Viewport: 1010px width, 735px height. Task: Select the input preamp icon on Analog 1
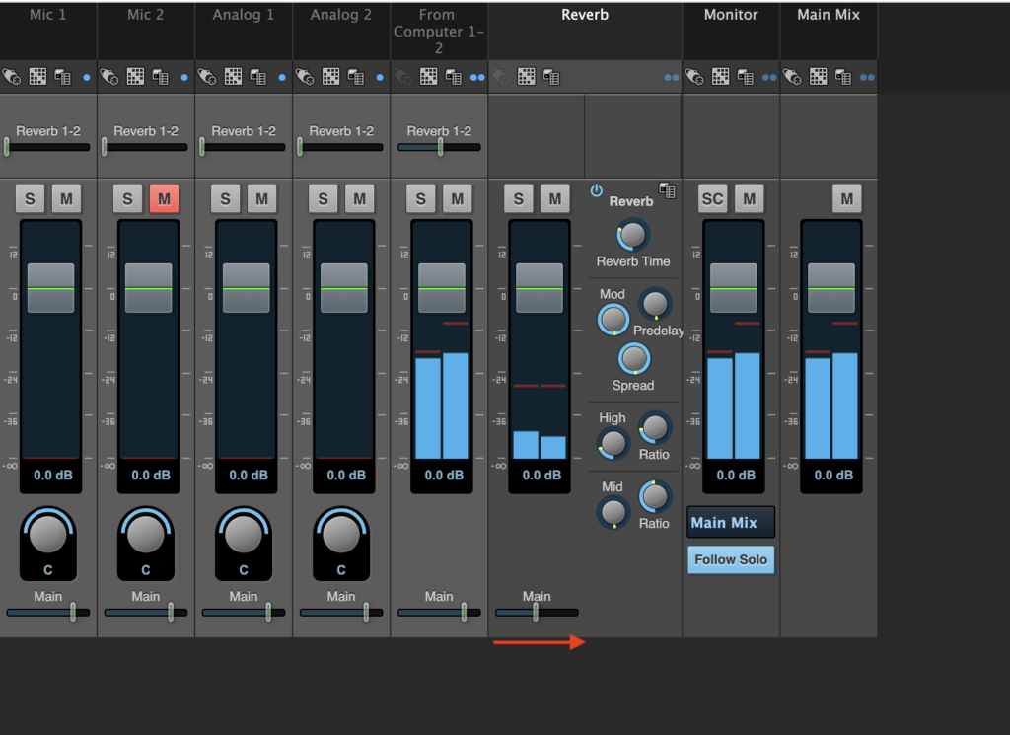click(208, 76)
